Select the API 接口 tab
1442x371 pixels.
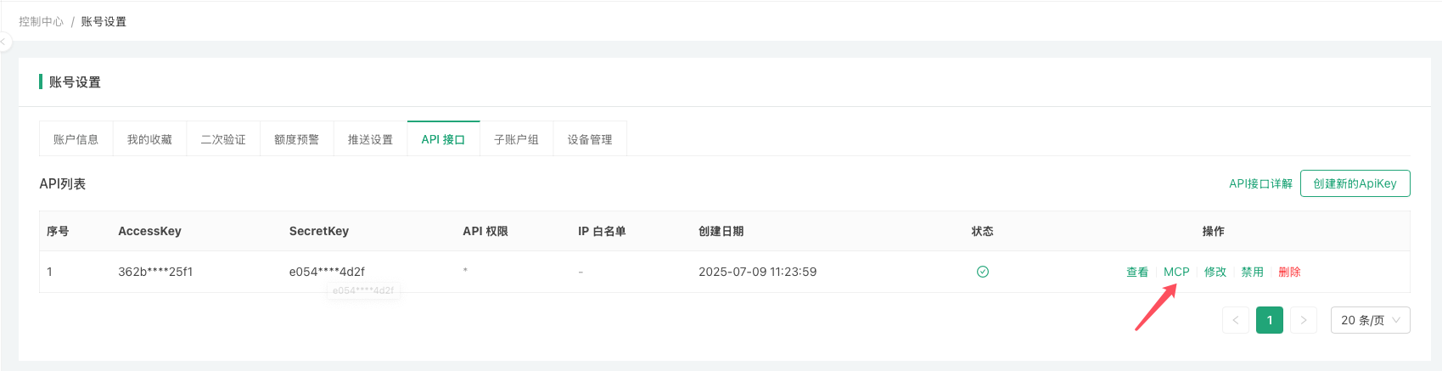click(x=444, y=139)
